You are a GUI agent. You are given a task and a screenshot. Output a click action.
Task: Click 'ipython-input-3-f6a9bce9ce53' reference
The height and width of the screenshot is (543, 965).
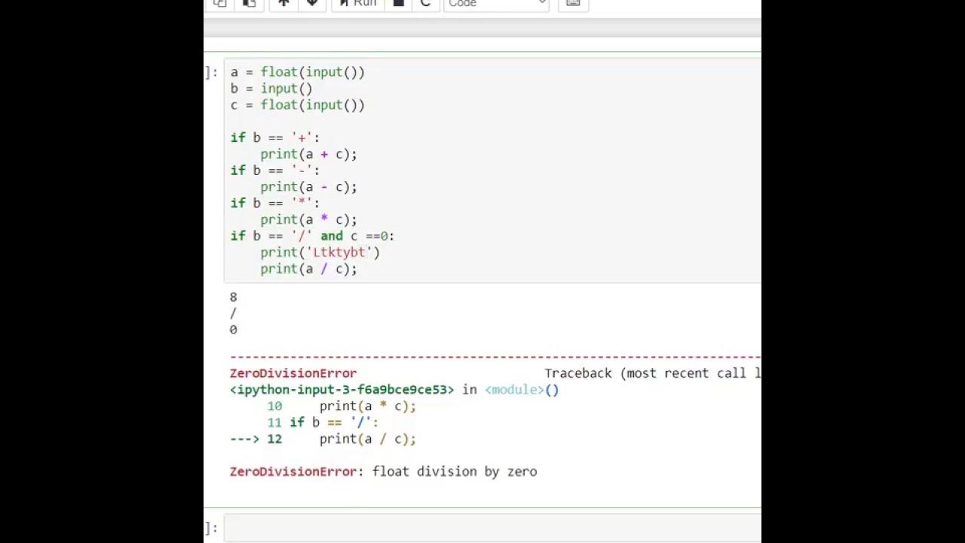342,390
